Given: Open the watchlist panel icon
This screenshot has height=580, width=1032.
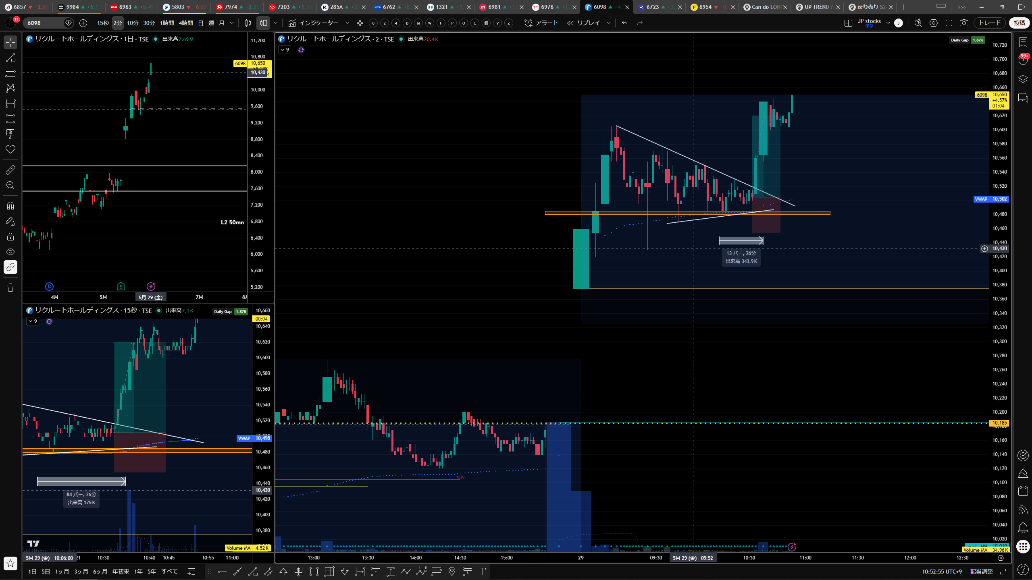Looking at the screenshot, I should coord(1023,42).
